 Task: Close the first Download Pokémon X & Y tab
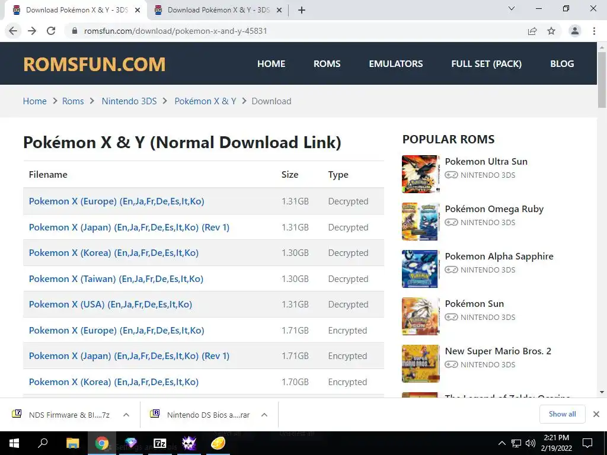[x=138, y=10]
